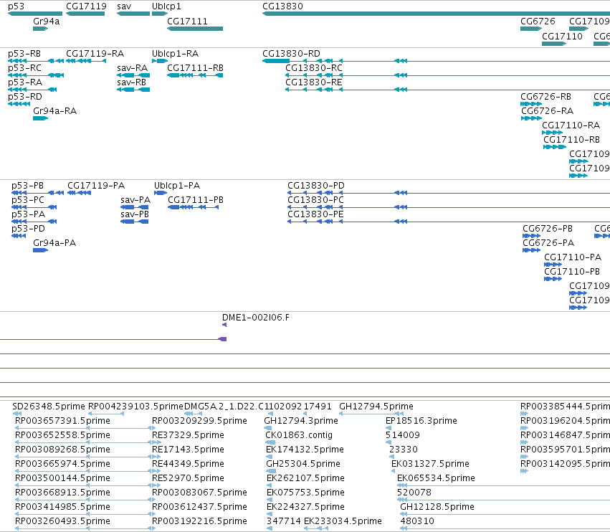The width and height of the screenshot is (610, 532).
Task: Click the RP003657391.5prime EST label
Action: point(62,421)
